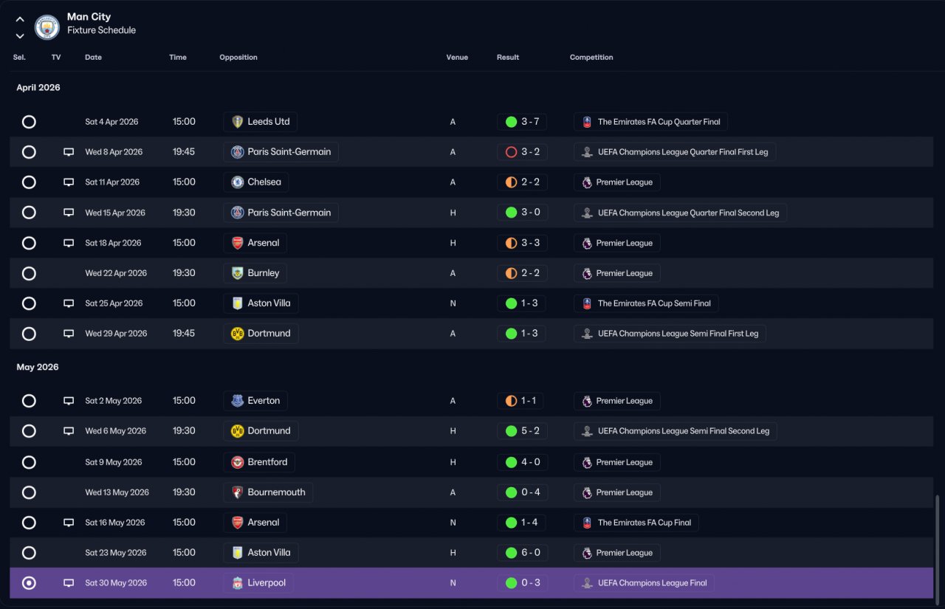Select the Liverpool fixture radio button

(x=29, y=583)
